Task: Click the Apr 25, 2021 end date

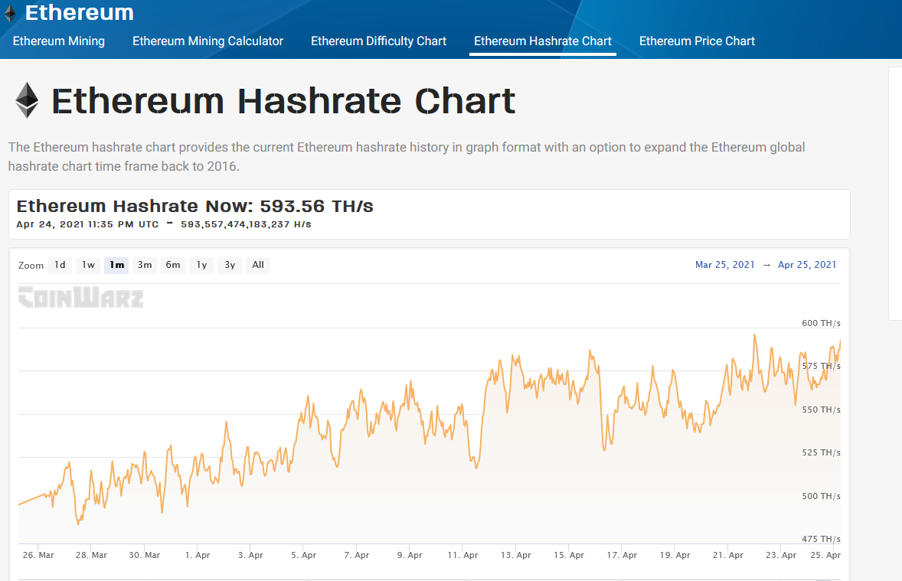Action: coord(807,265)
